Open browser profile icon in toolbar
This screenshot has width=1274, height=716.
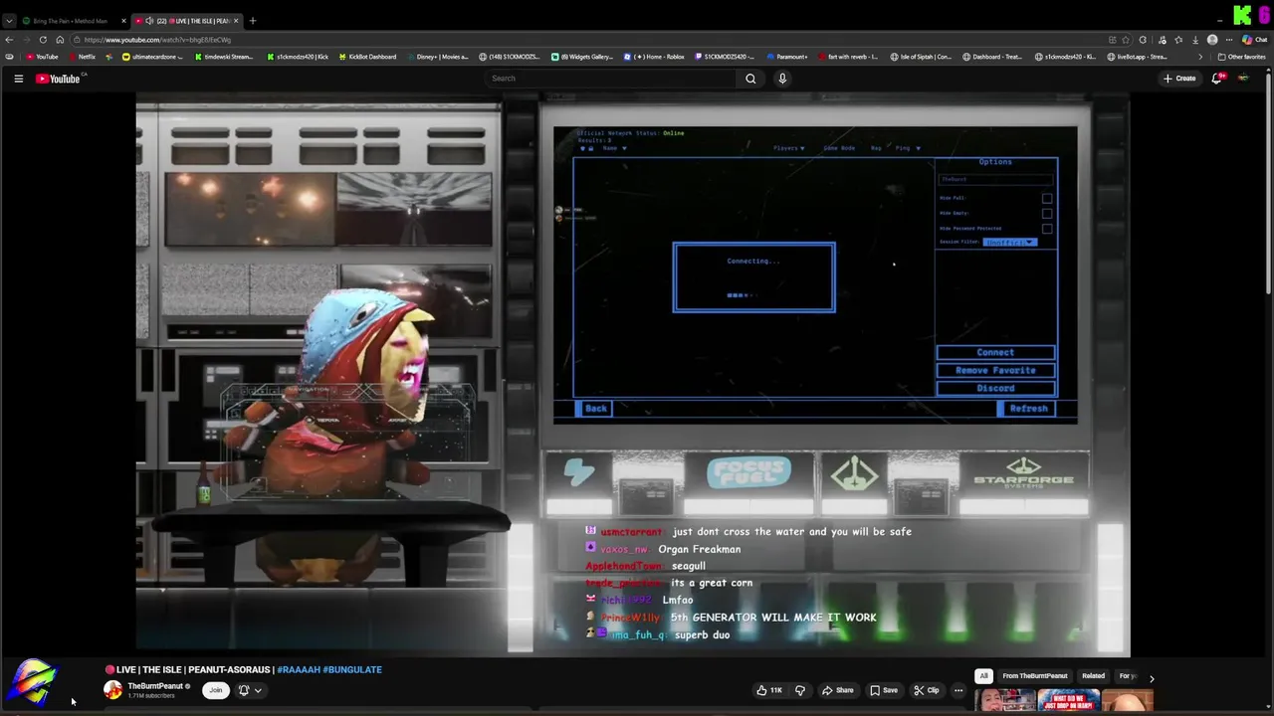tap(1212, 40)
